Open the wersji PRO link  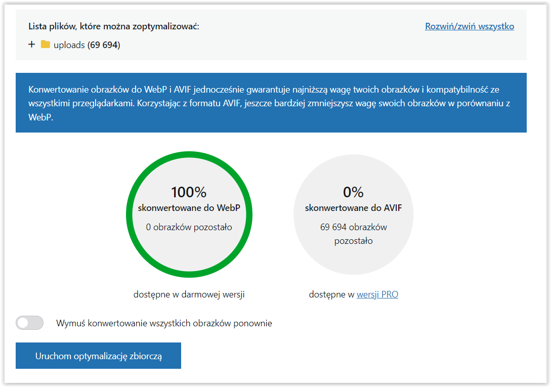coord(377,294)
